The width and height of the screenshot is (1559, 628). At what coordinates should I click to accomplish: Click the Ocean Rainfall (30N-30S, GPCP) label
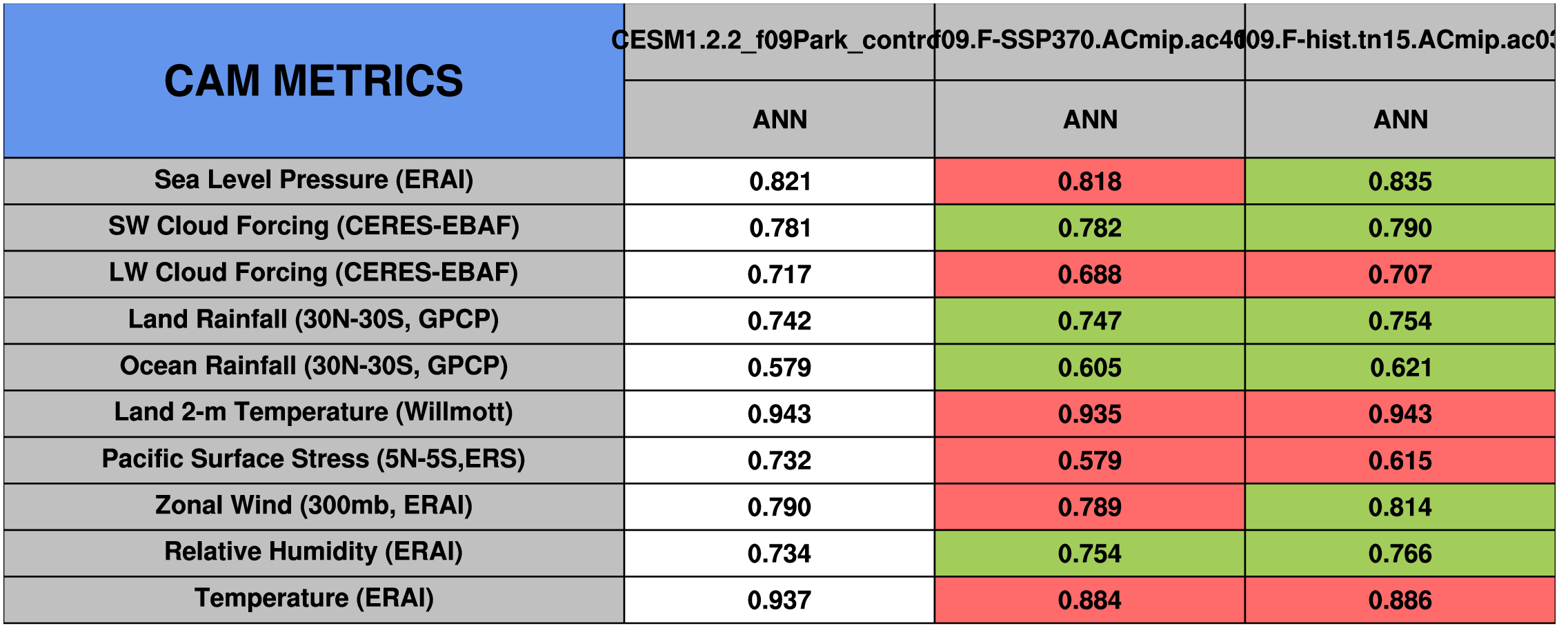pyautogui.click(x=314, y=366)
